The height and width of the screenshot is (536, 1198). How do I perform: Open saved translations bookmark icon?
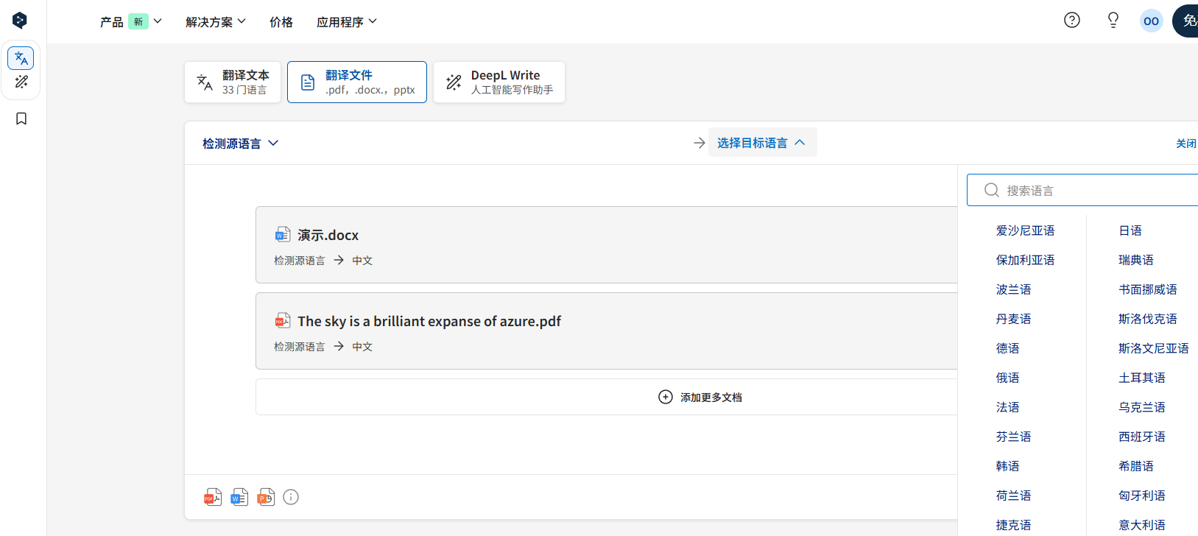pyautogui.click(x=21, y=119)
